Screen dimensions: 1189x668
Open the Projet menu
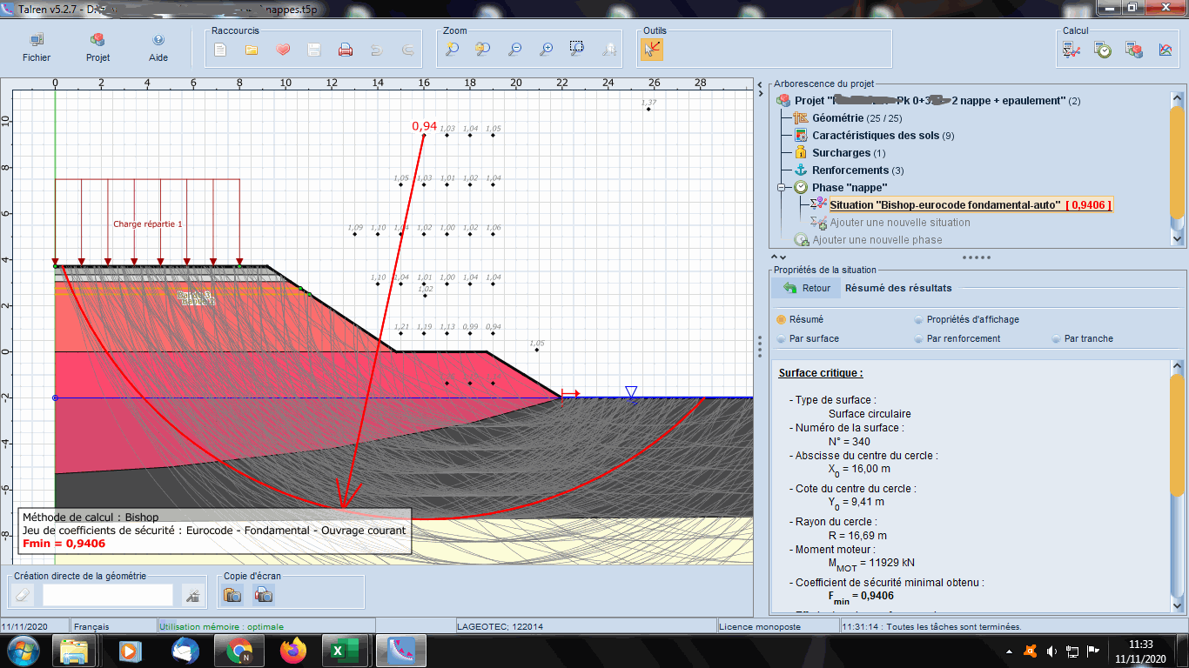coord(97,49)
